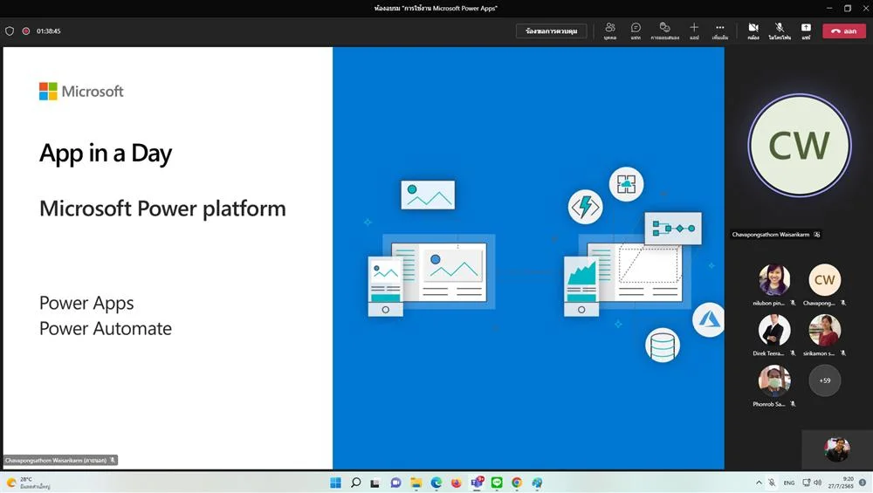Select Phonrob Sa participant avatar
The height and width of the screenshot is (493, 873).
pos(773,380)
